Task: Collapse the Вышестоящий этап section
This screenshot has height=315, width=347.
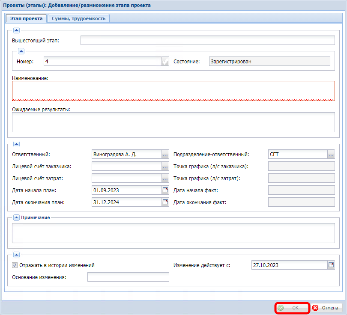Action: coord(16,30)
